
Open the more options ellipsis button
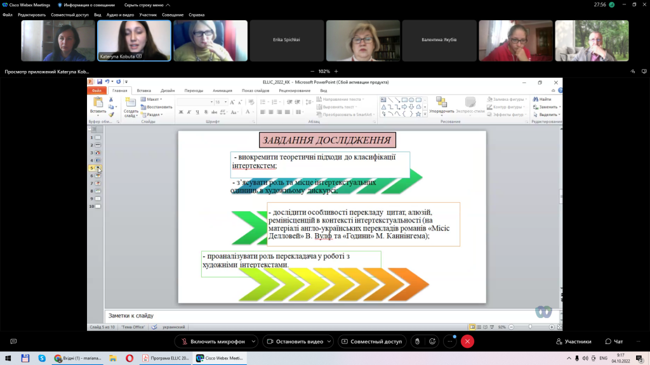point(450,342)
